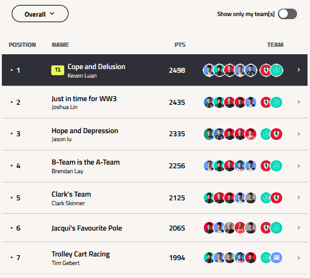Click Racing Bulls logo in Trolley Cart Racing row
This screenshot has width=310, height=278.
(276, 258)
